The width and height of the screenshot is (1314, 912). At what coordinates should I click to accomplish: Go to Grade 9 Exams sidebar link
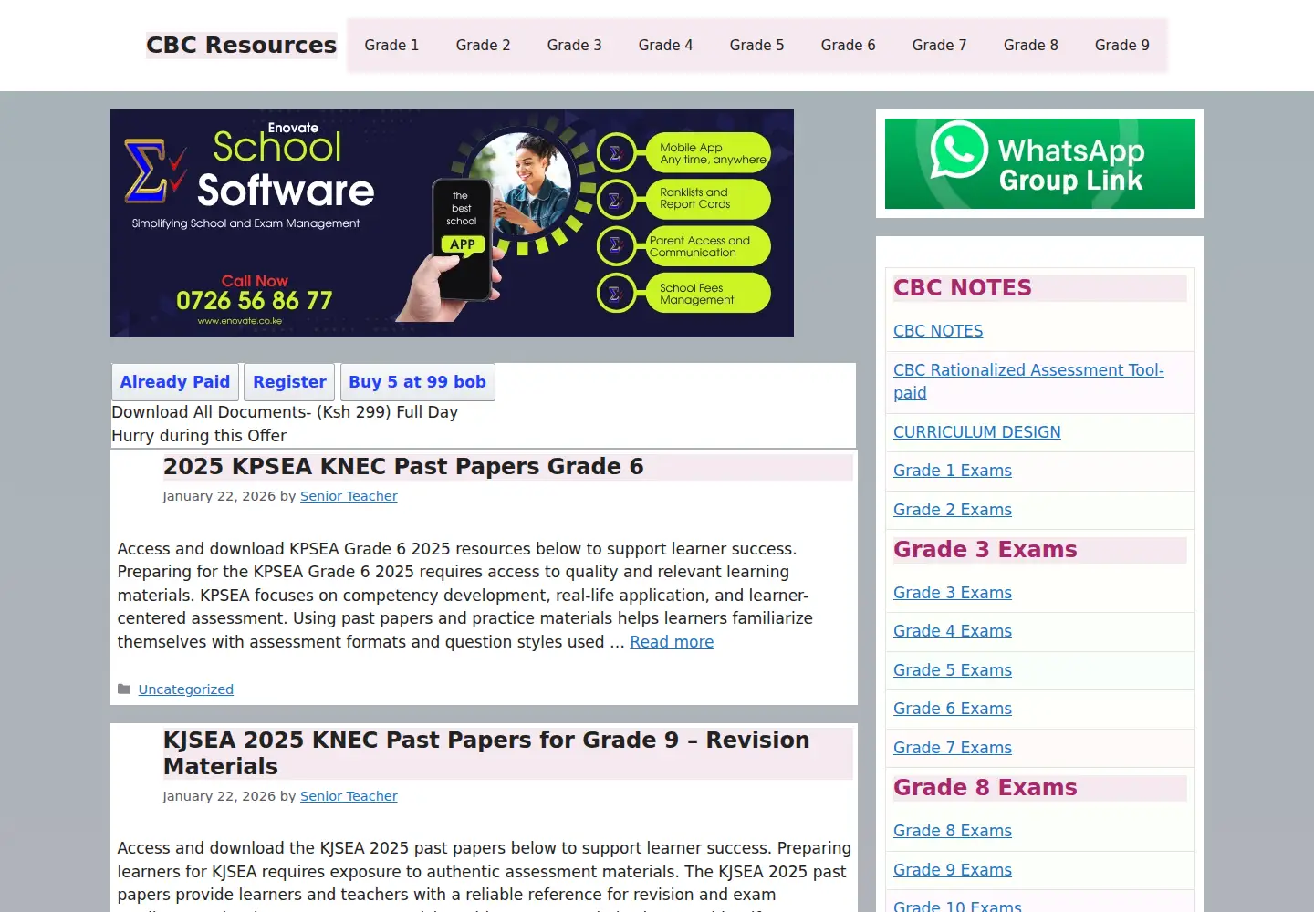tap(953, 870)
